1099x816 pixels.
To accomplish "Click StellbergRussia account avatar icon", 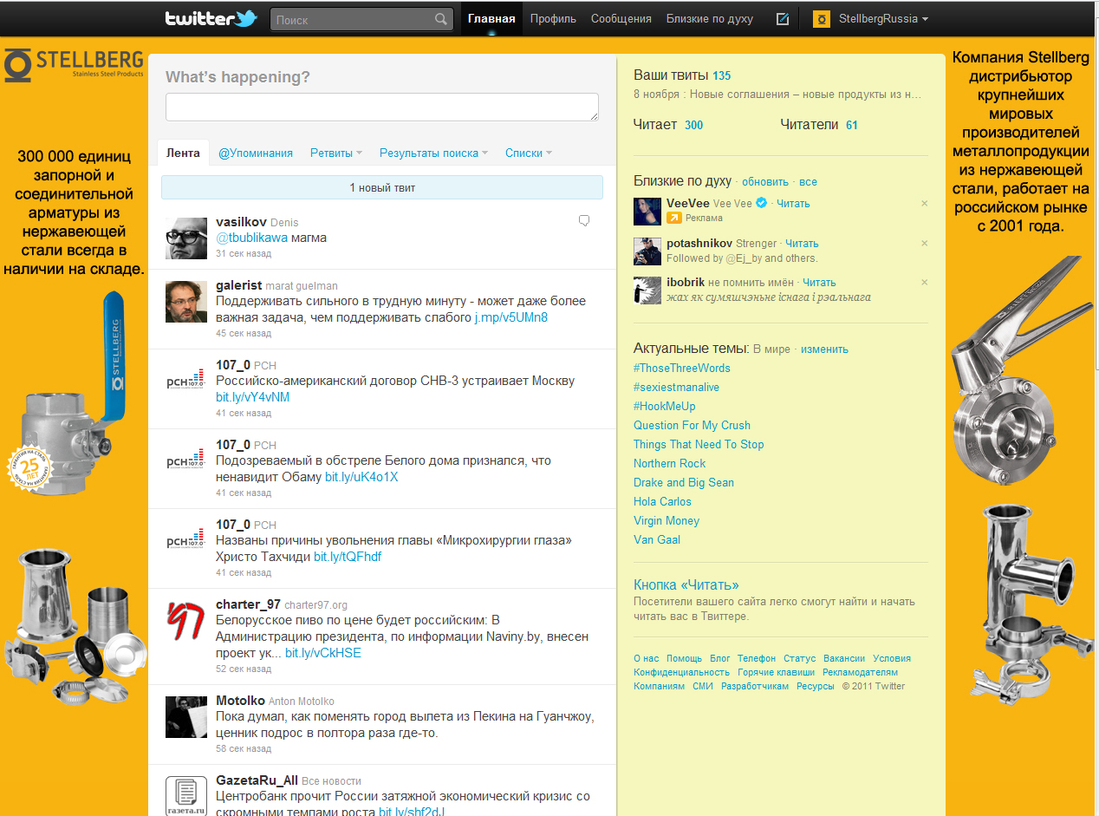I will point(822,19).
